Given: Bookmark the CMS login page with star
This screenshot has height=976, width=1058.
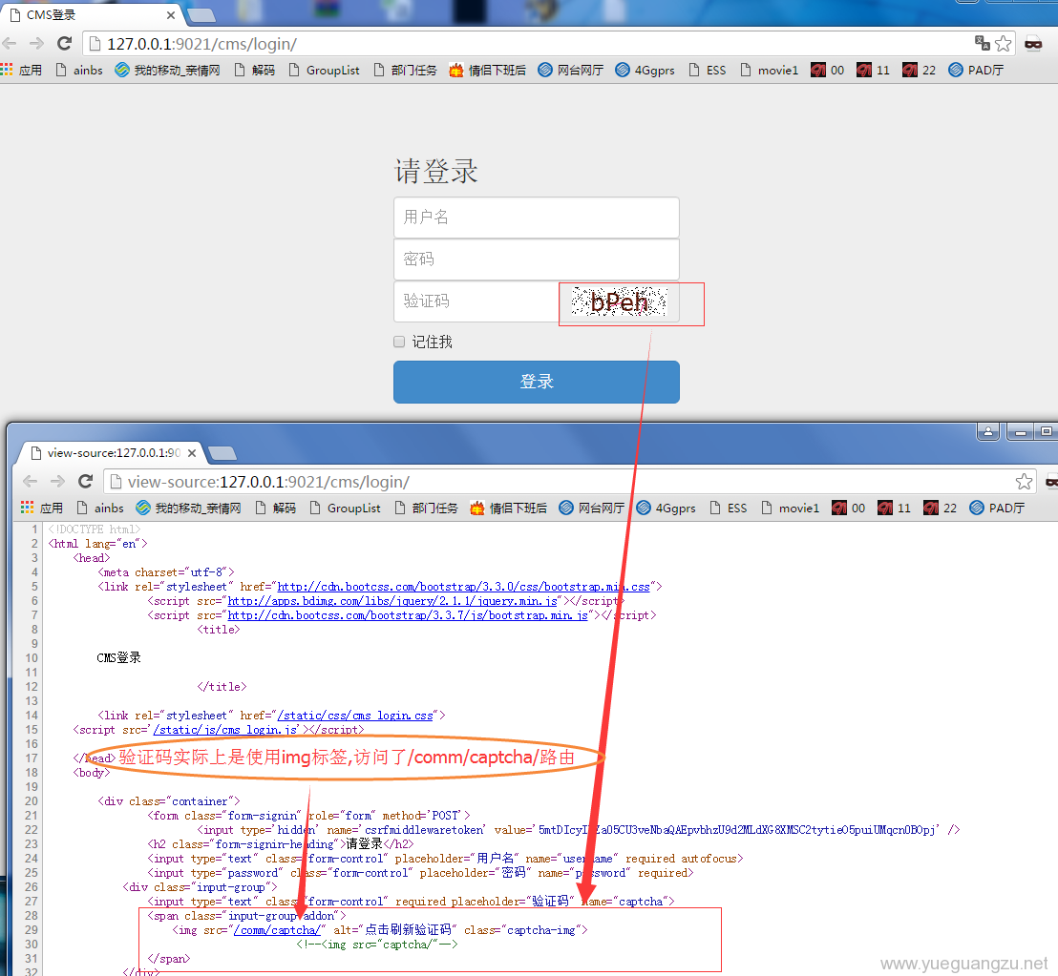Looking at the screenshot, I should point(1004,44).
